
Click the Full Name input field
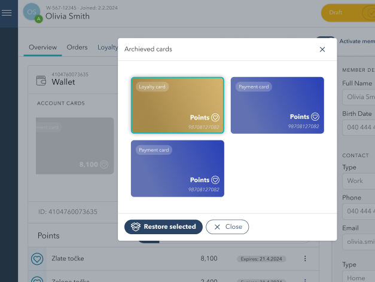coord(358,97)
